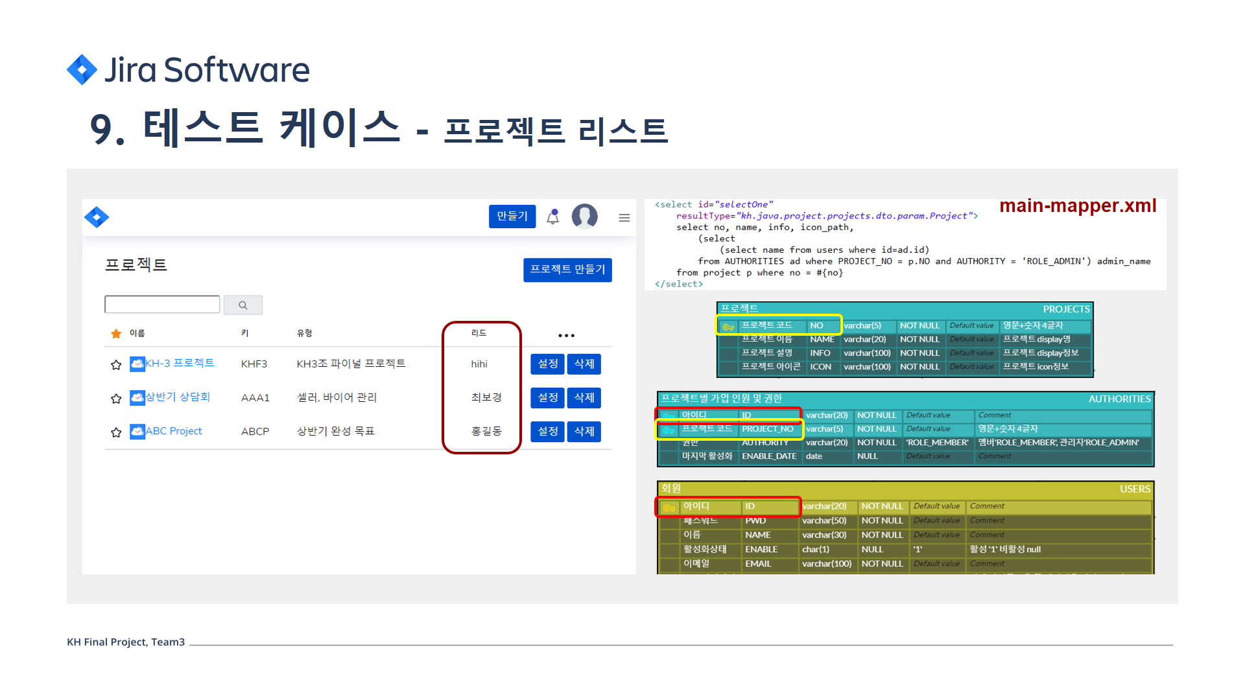The image size is (1245, 700).
Task: Open the 상반기 상담회 link
Action: (178, 397)
